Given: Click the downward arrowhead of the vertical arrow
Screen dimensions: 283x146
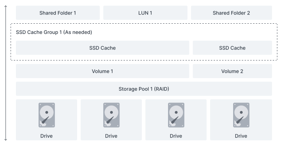Looking at the screenshot, I should coord(6,139).
